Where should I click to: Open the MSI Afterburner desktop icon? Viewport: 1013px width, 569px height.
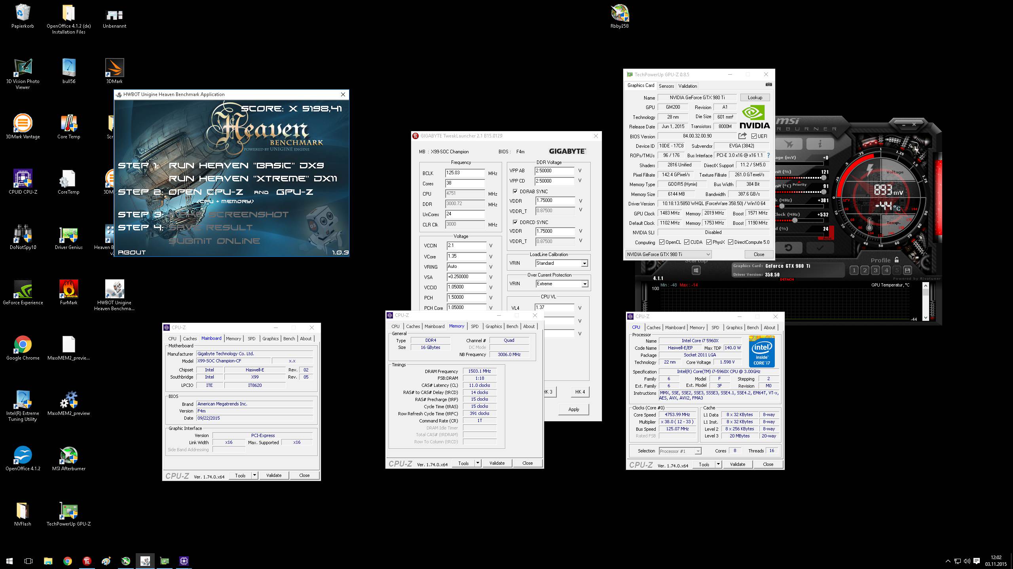point(69,459)
